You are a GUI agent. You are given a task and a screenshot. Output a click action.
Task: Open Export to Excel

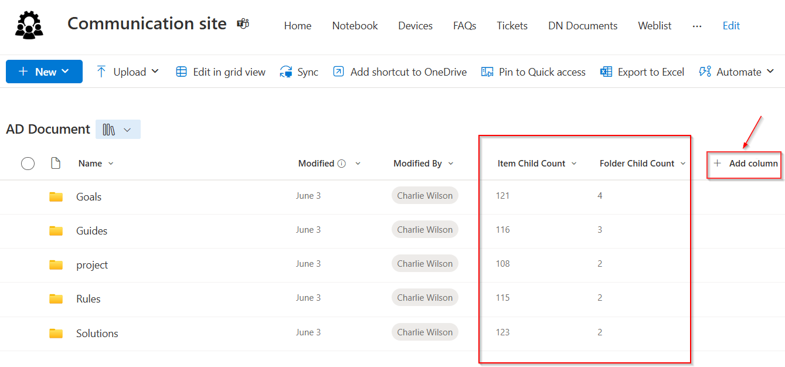[642, 71]
